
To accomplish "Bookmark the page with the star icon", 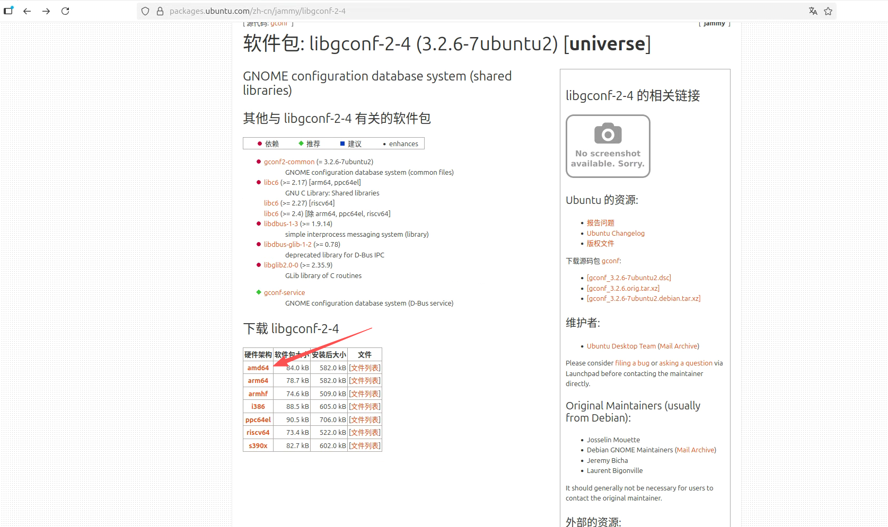I will click(828, 11).
